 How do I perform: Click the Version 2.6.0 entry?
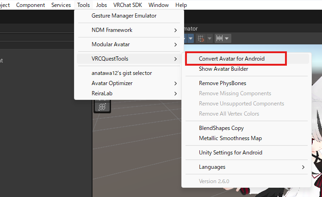(214, 181)
